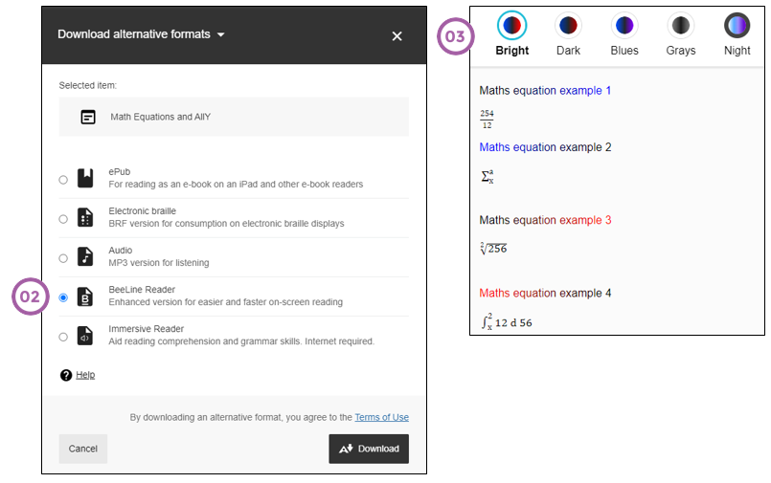The height and width of the screenshot is (483, 771).
Task: Click the 'Maths equation example 2' heading
Action: [545, 147]
